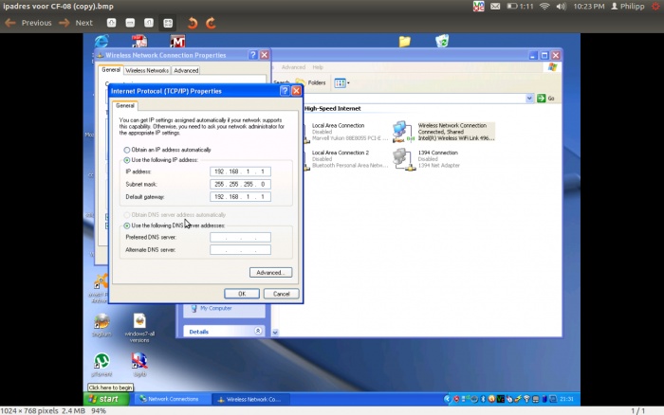Click the IP address field
The width and height of the screenshot is (664, 415).
240,171
